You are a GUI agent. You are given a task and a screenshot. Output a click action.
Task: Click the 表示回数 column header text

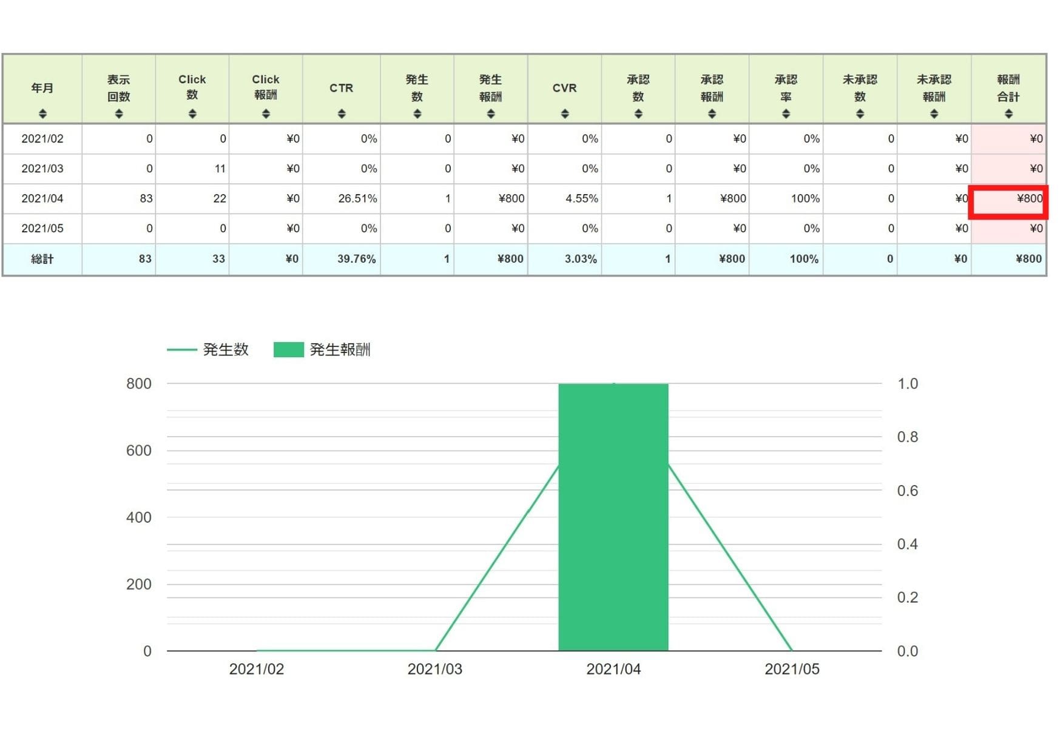click(119, 88)
